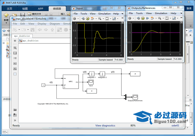Click mpc_doubleint breadcrumb in Simulink explorer bar
195x136 pixels.
coord(31,41)
